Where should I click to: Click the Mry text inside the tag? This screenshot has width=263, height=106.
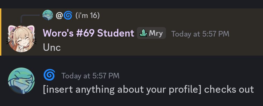click(156, 33)
